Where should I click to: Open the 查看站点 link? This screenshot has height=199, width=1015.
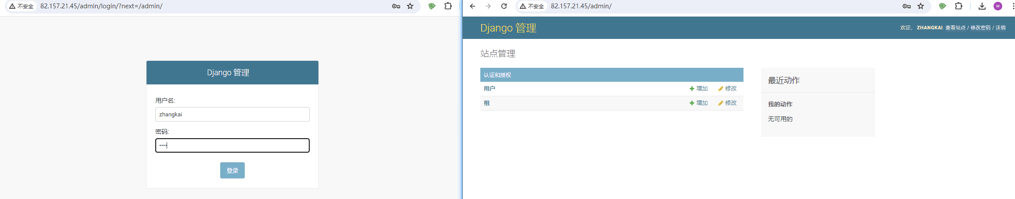(x=955, y=28)
